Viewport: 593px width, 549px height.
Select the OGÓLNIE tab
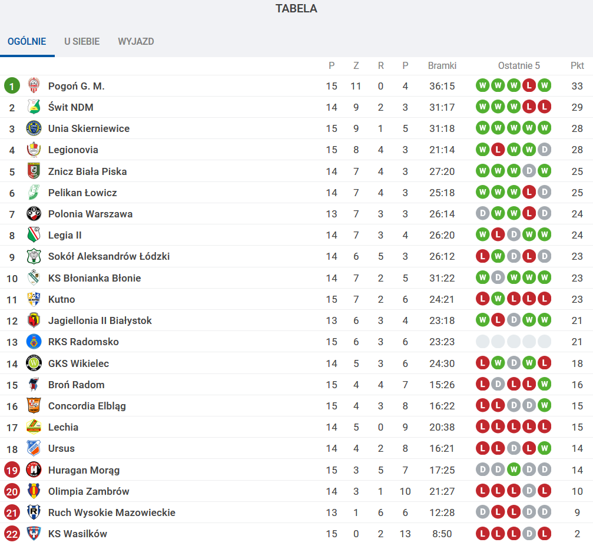27,41
